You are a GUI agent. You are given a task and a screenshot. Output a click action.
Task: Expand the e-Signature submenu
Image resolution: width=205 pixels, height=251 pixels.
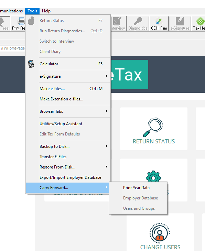pyautogui.click(x=68, y=76)
